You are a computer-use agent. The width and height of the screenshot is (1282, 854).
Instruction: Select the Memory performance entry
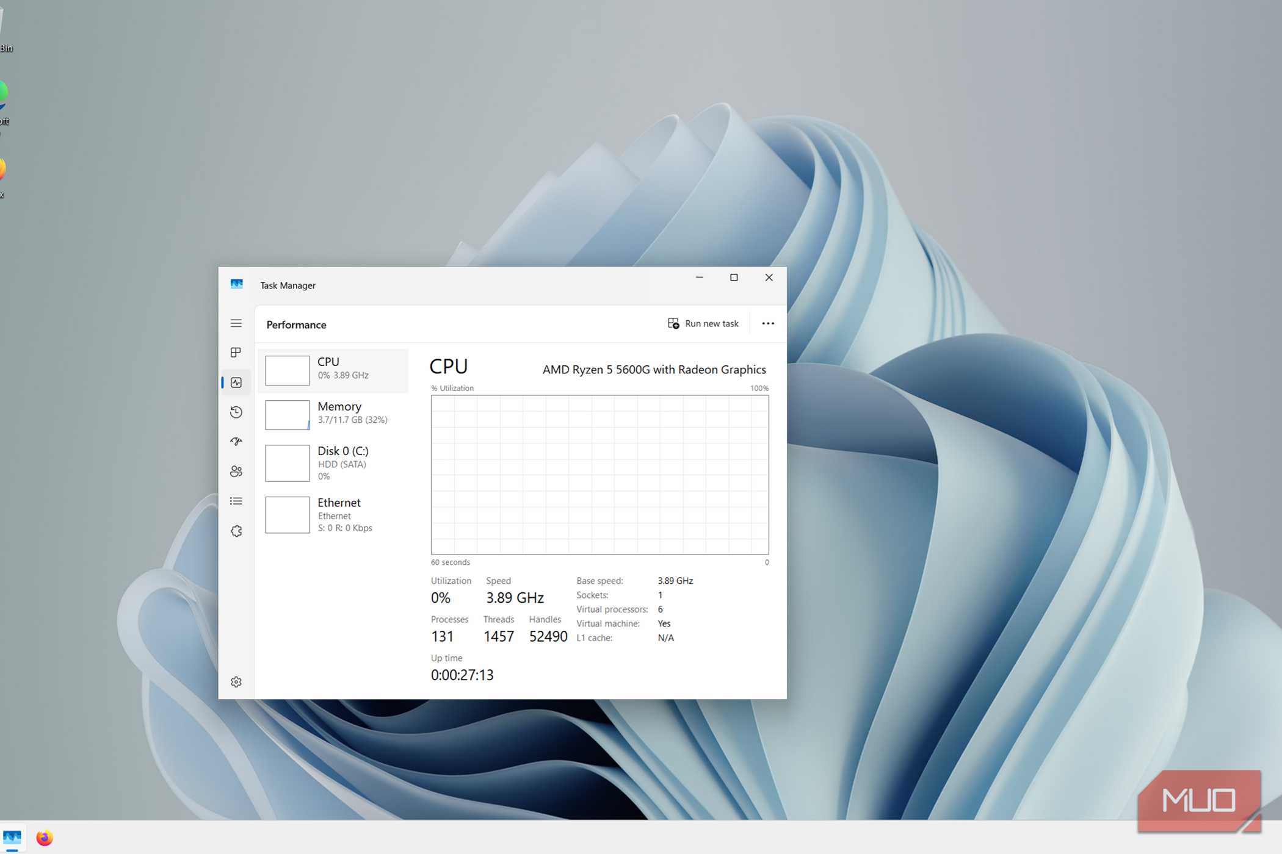333,415
